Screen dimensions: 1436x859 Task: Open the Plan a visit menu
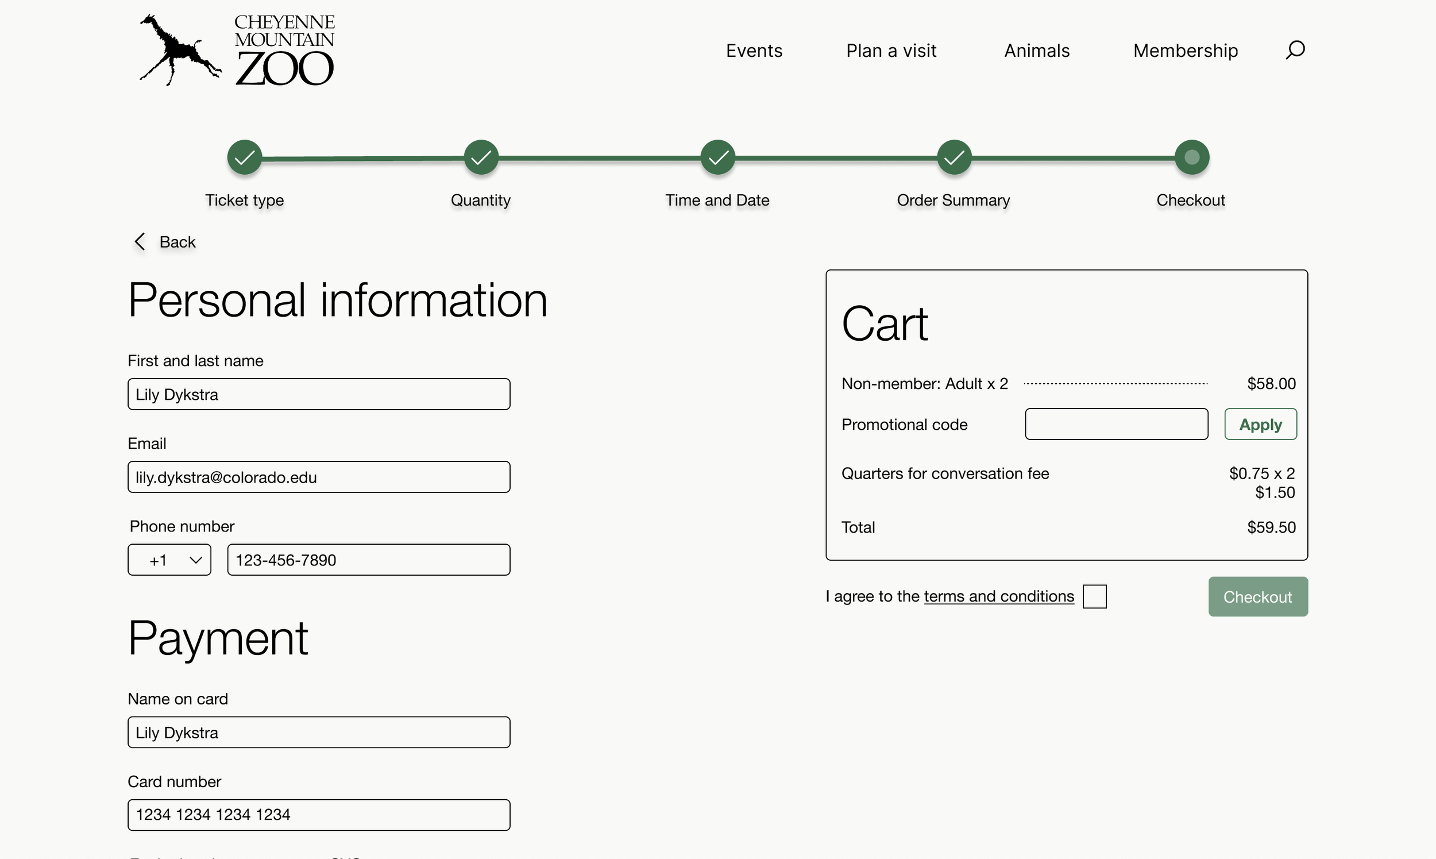(x=891, y=51)
